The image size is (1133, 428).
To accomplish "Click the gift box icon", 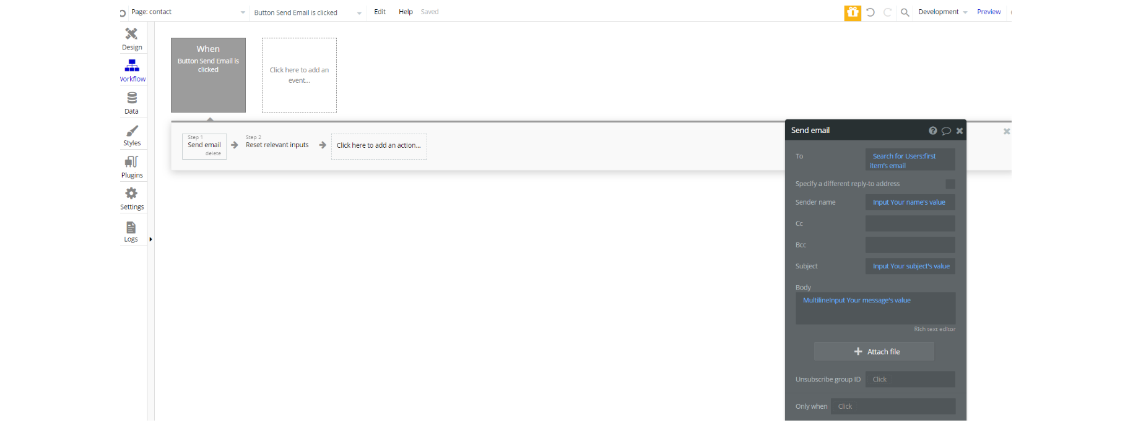I will point(853,12).
